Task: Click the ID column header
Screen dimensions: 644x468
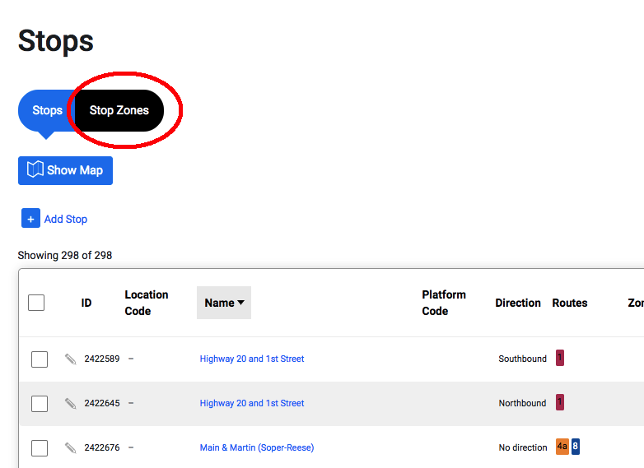Action: click(x=86, y=303)
